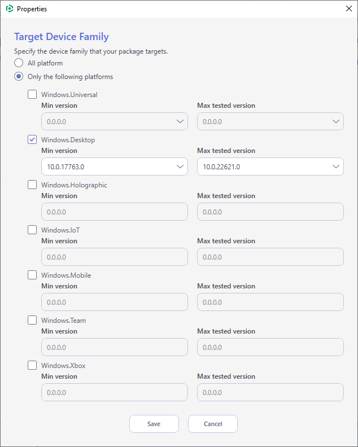The height and width of the screenshot is (447, 358).
Task: Close the Properties dialog
Action: coord(348,8)
